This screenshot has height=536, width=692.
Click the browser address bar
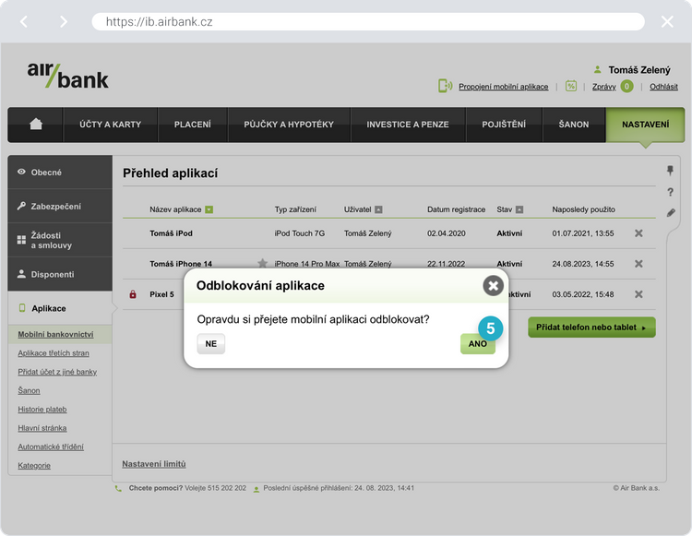367,21
